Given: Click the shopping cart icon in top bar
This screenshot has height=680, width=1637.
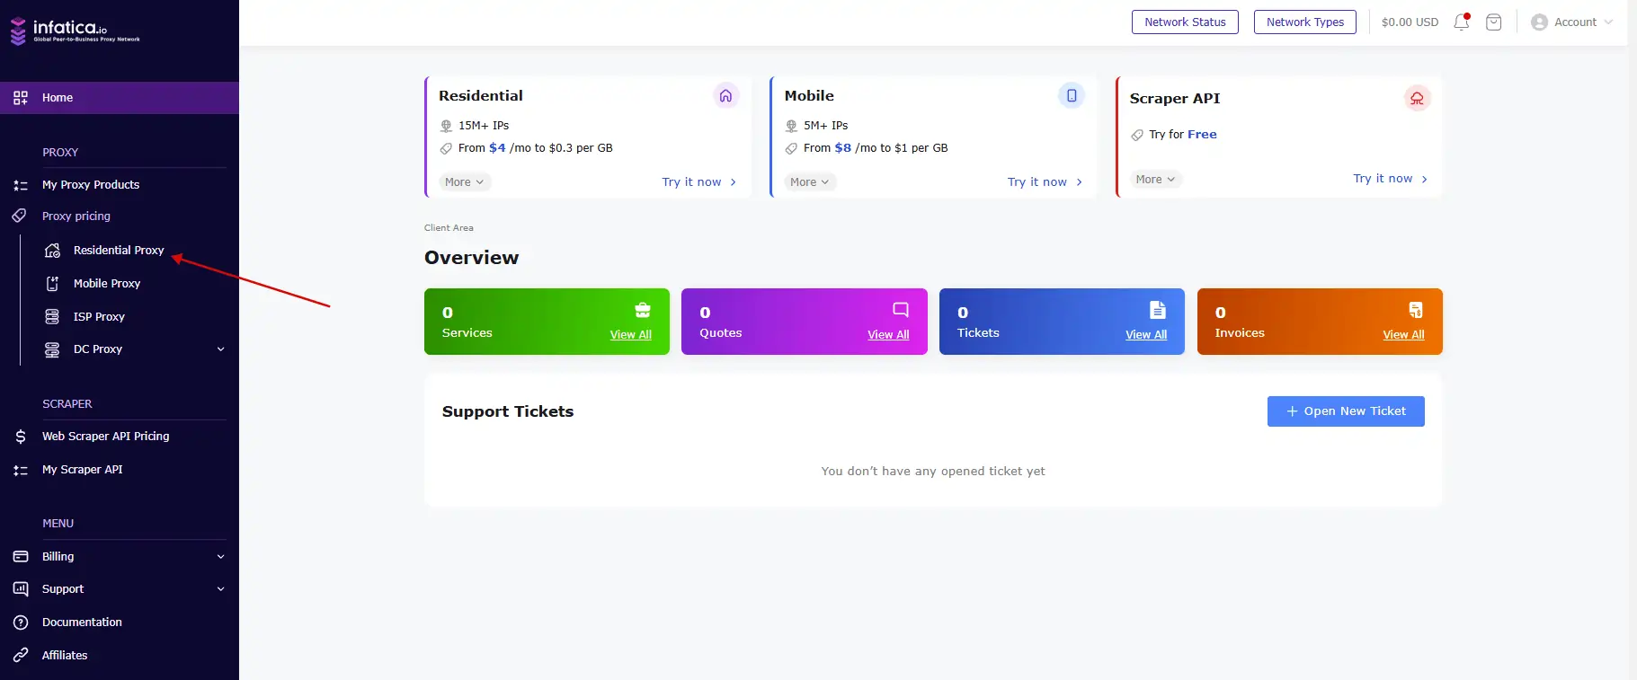Looking at the screenshot, I should click(x=1494, y=22).
